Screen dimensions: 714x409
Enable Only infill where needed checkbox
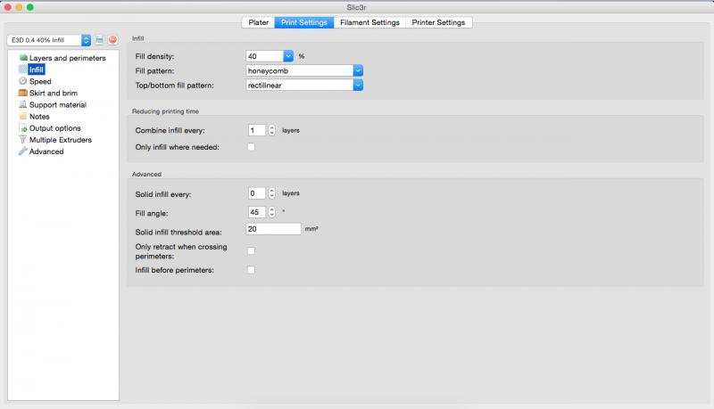[x=251, y=147]
